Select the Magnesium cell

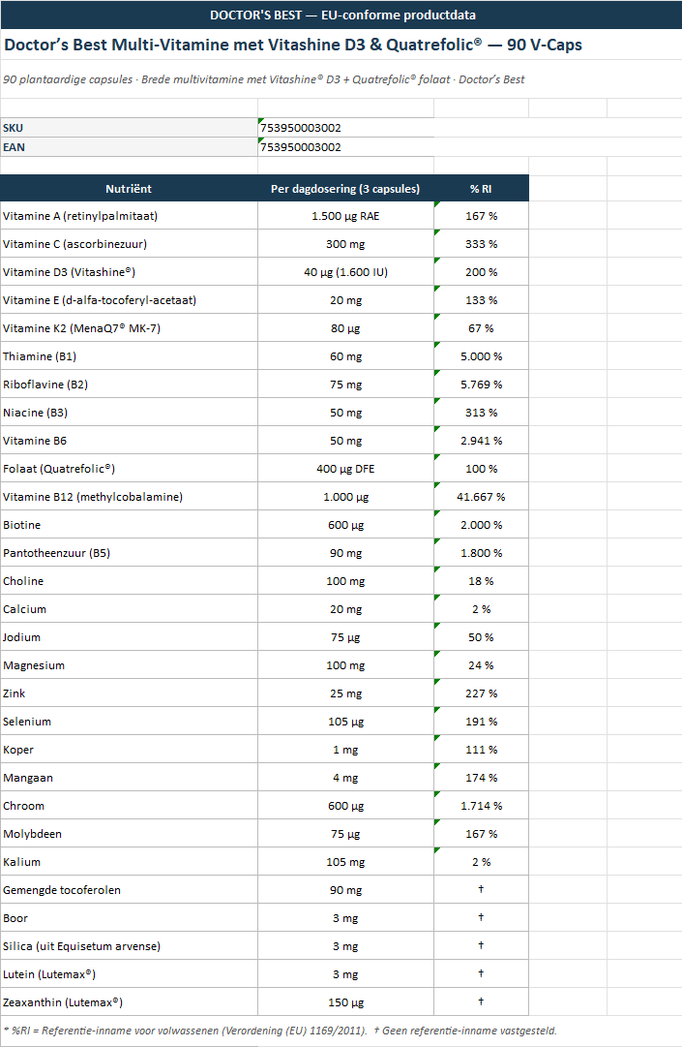tap(129, 664)
